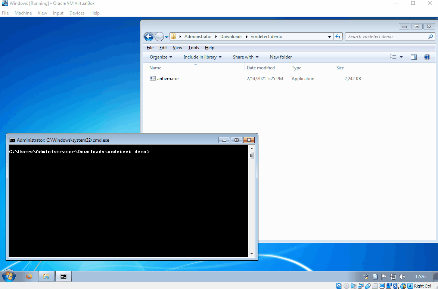
Task: Click the VirtualBox display status icon
Action: point(382,286)
